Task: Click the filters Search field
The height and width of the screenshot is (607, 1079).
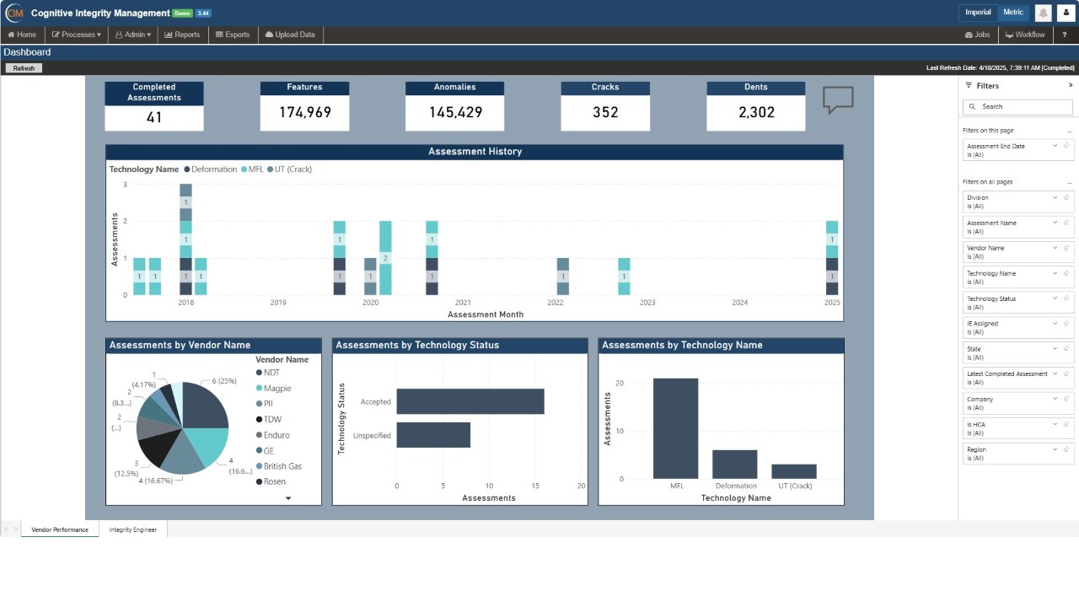Action: coord(1017,107)
